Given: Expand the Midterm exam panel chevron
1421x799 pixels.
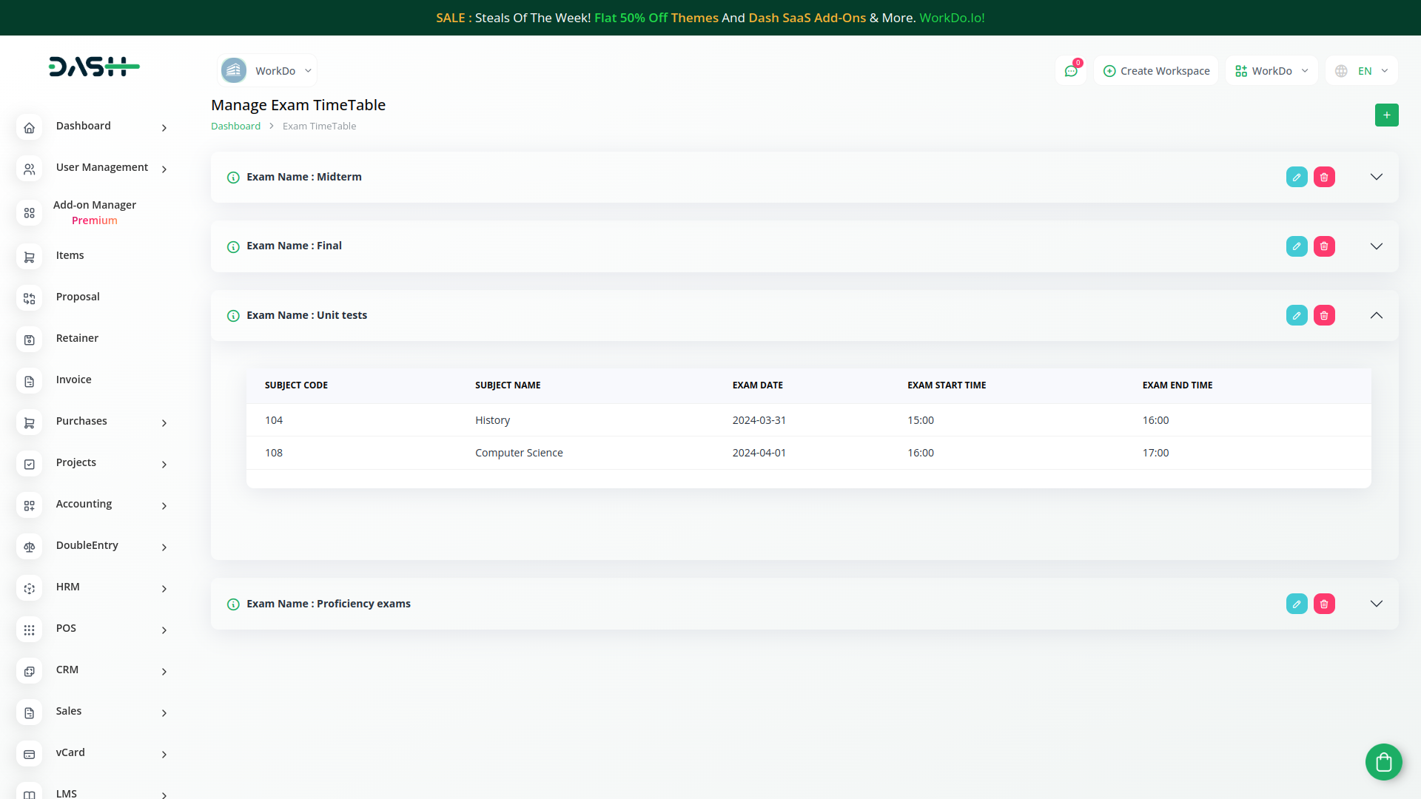Looking at the screenshot, I should pyautogui.click(x=1376, y=177).
